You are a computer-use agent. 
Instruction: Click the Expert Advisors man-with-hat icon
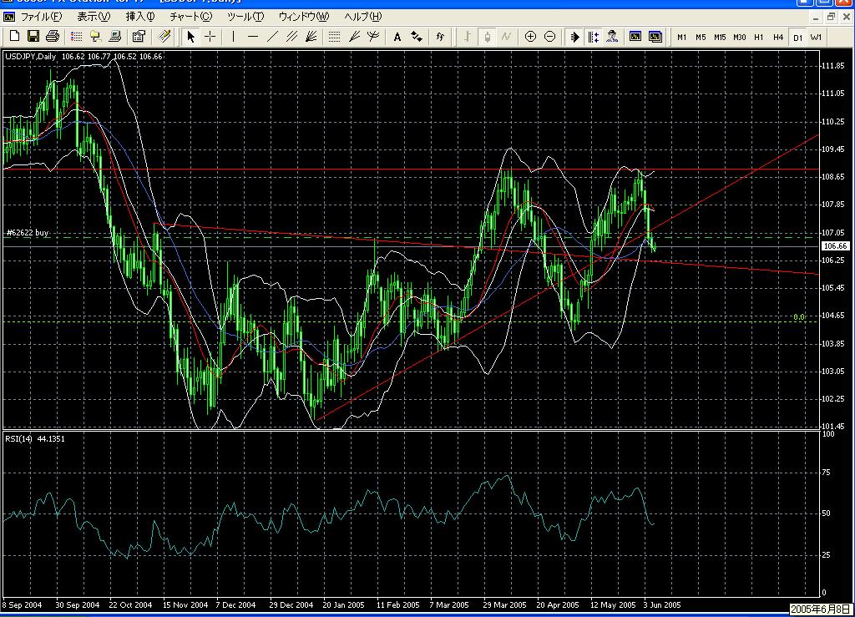(x=612, y=37)
